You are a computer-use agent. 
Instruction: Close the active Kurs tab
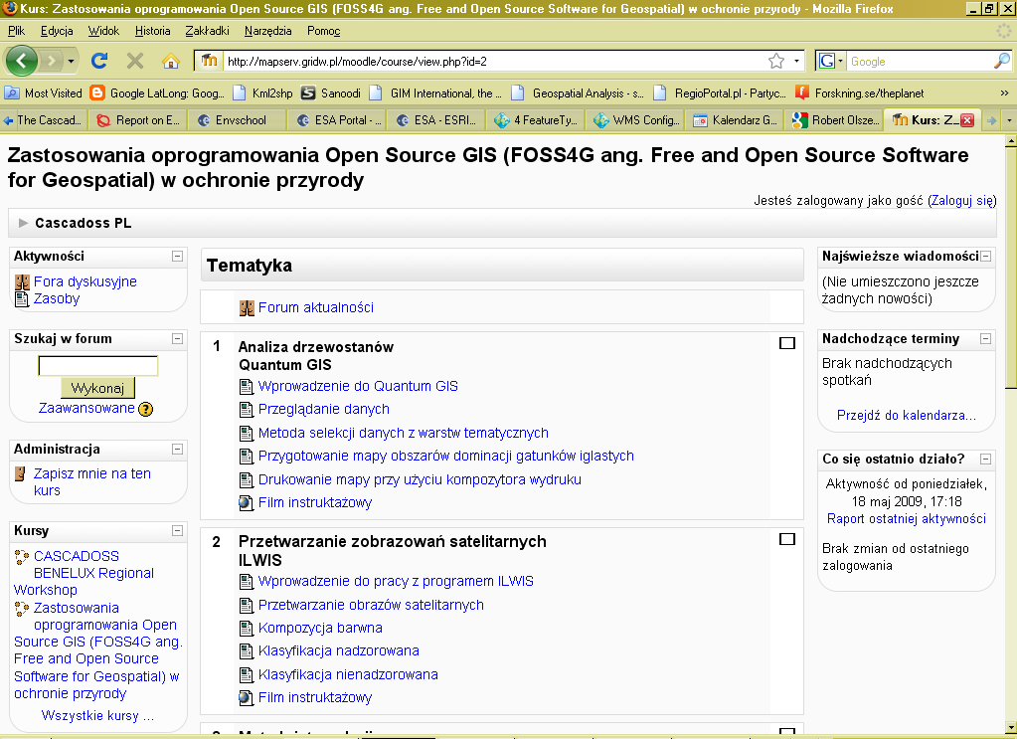[x=967, y=120]
